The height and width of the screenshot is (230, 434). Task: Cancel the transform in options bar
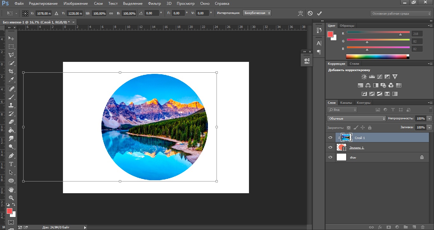310,13
